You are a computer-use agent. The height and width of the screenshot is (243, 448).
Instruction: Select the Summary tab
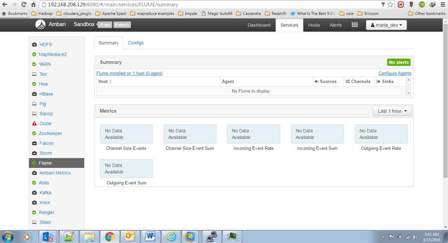pos(109,43)
